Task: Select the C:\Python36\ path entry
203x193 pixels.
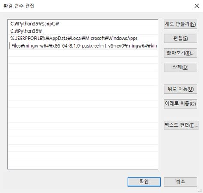Action: click(83, 31)
